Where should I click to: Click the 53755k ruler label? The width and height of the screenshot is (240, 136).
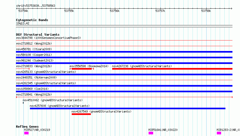tap(69, 11)
